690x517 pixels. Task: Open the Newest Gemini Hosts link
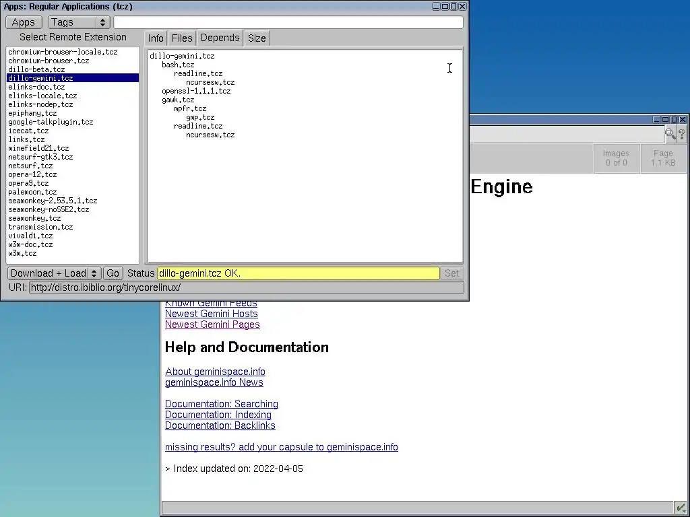[211, 314]
